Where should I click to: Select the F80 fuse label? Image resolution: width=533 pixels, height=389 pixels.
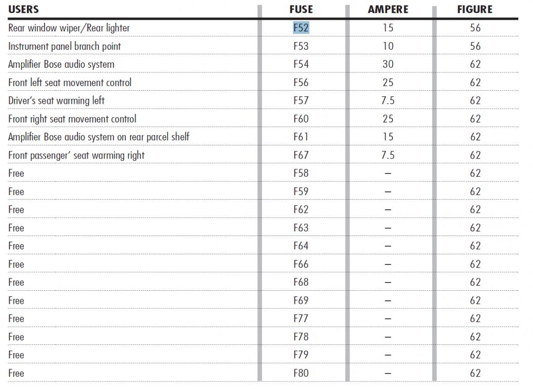click(x=301, y=373)
